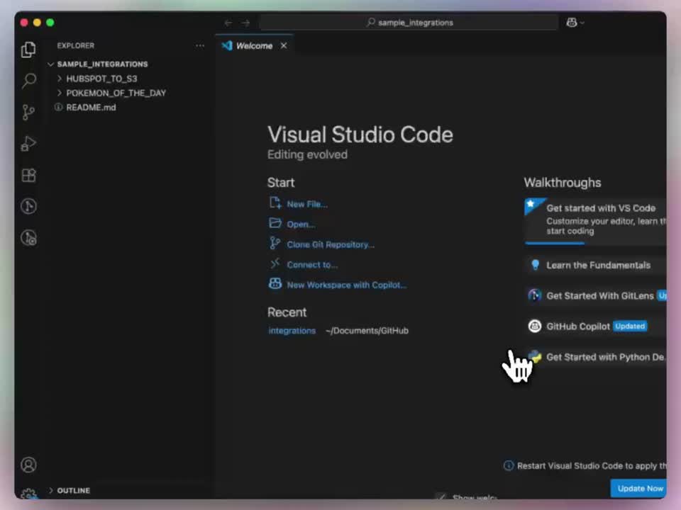Image resolution: width=681 pixels, height=510 pixels.
Task: Open Run and Debug view icon
Action: click(x=28, y=144)
